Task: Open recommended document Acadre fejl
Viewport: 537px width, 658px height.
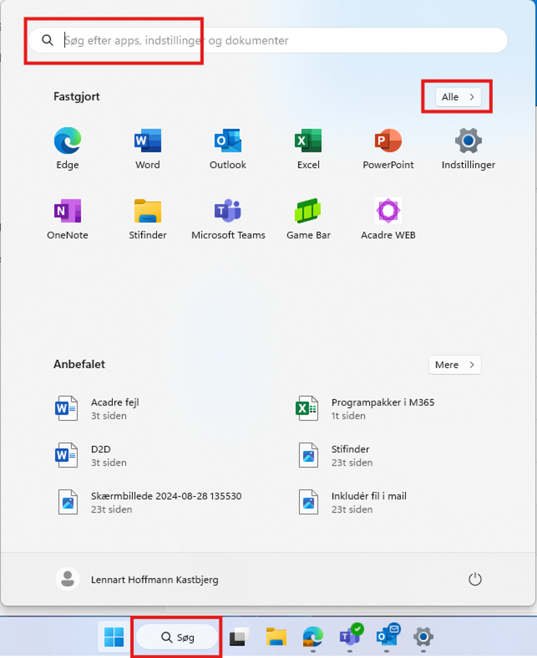Action: (x=115, y=408)
